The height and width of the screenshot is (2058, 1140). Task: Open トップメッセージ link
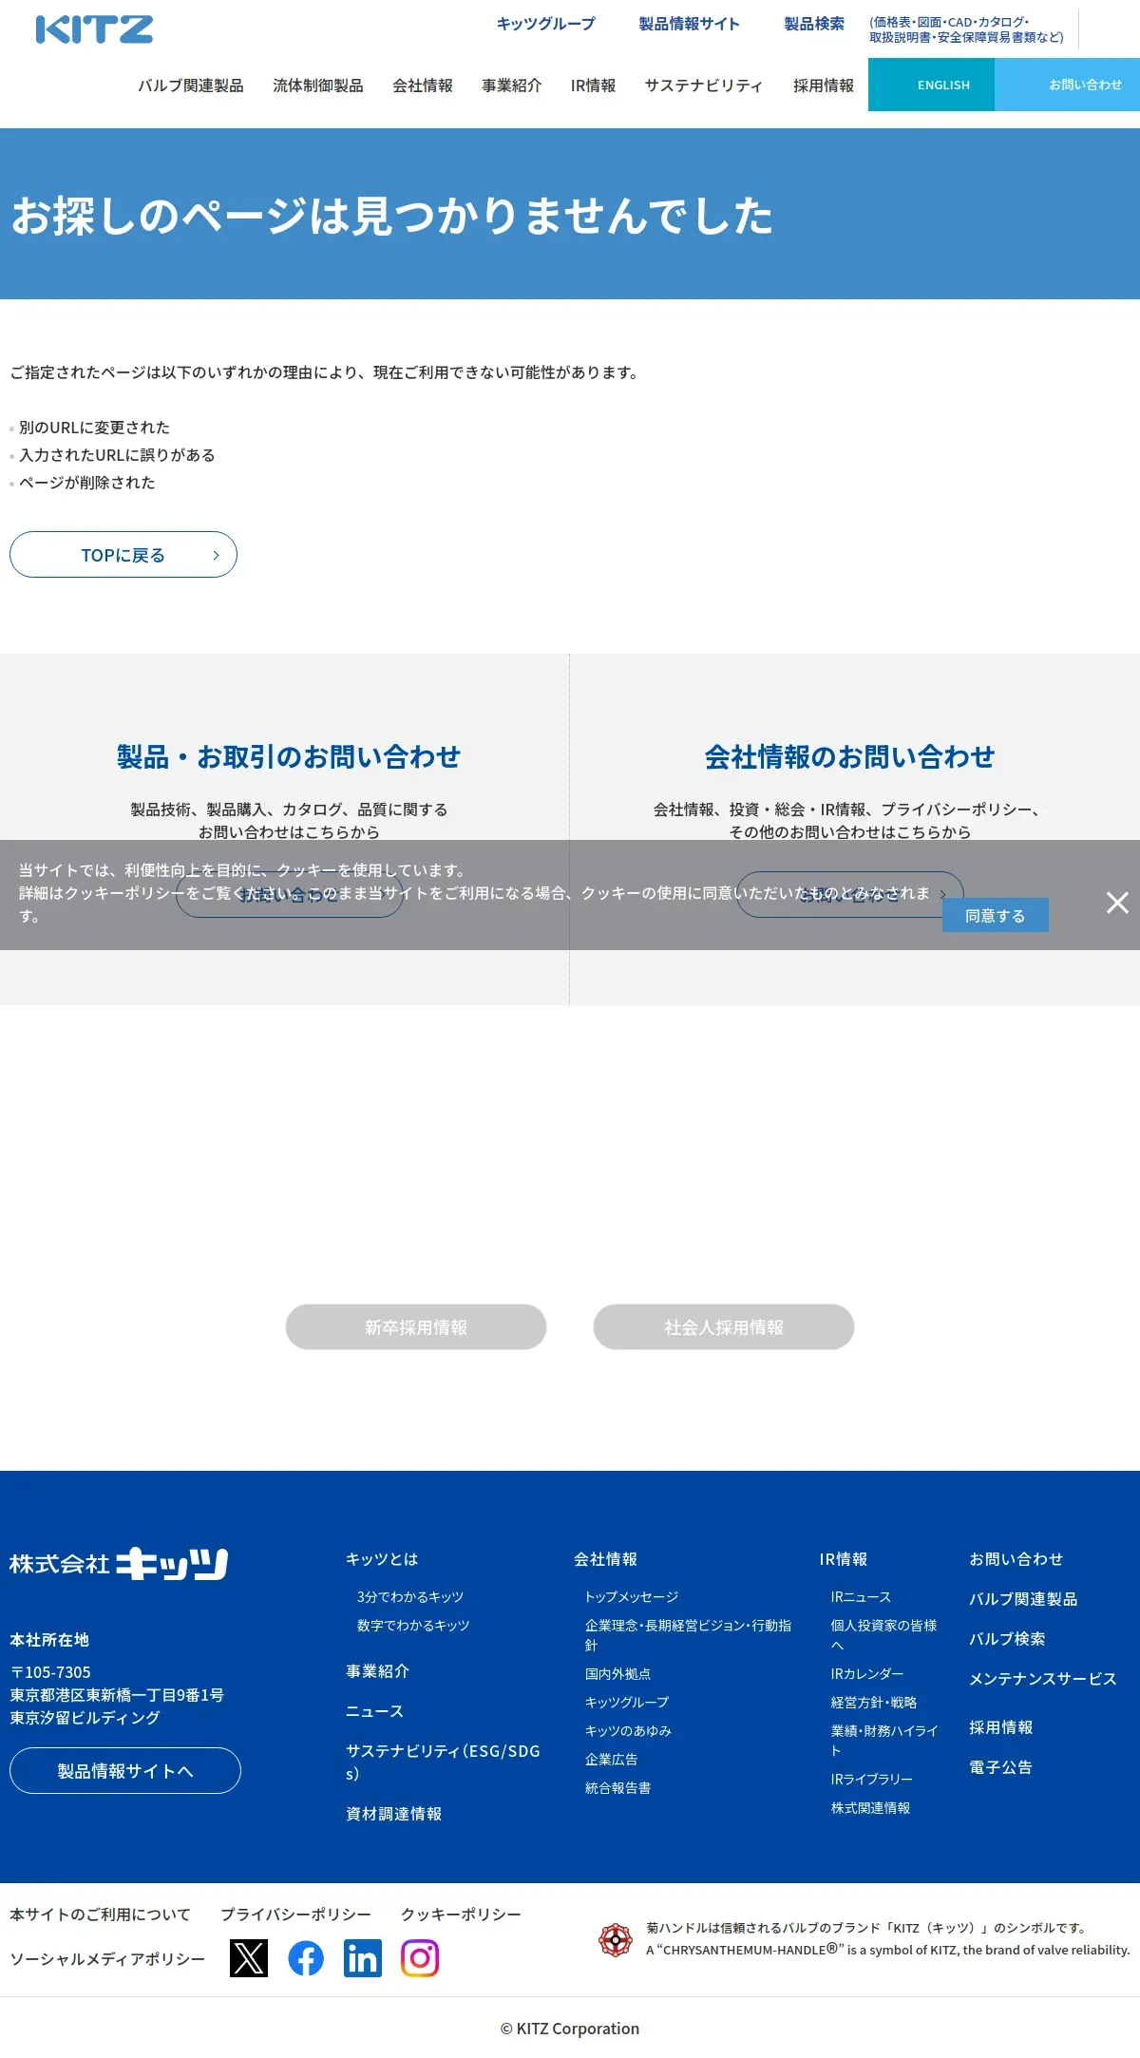click(632, 1597)
